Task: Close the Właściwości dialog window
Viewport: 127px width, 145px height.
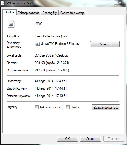Action: tap(120, 2)
